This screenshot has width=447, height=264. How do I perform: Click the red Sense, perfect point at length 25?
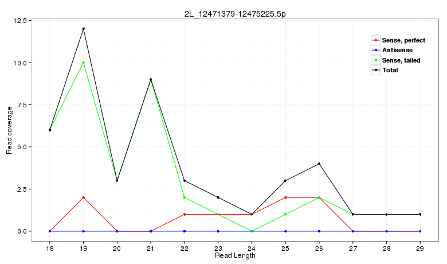(285, 197)
